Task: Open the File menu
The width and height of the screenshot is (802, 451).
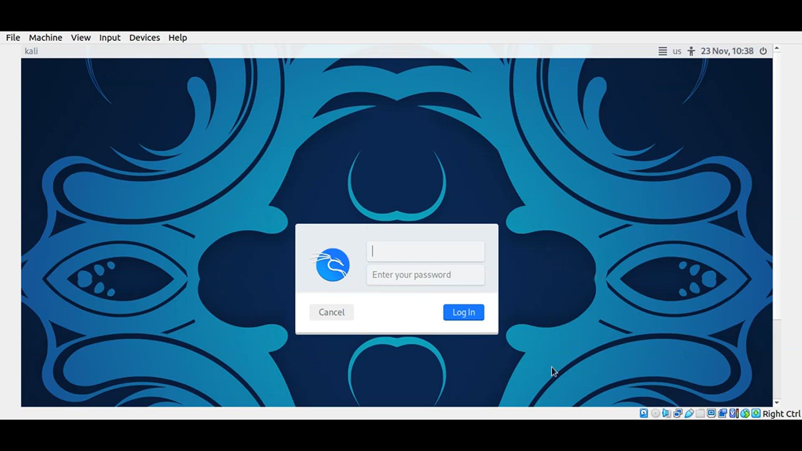Action: (13, 38)
